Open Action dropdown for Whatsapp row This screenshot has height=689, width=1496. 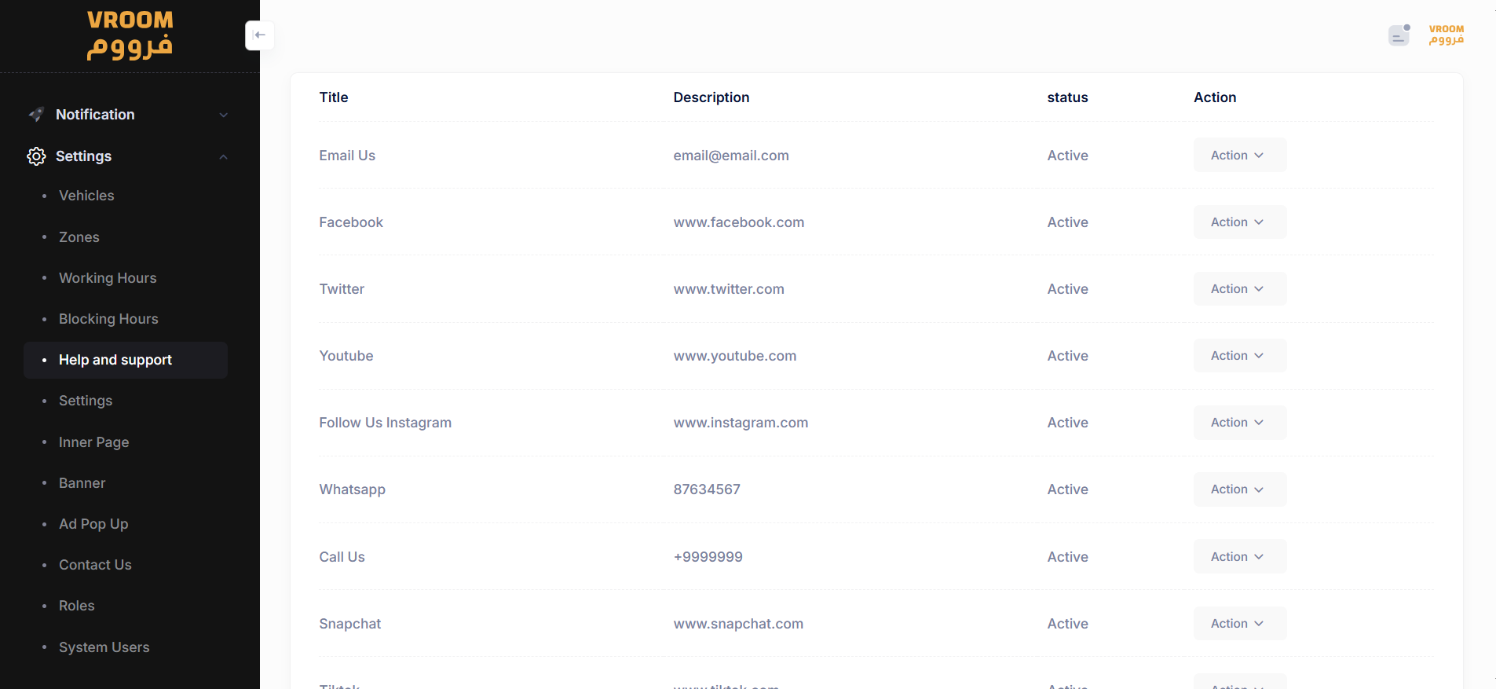pyautogui.click(x=1240, y=489)
